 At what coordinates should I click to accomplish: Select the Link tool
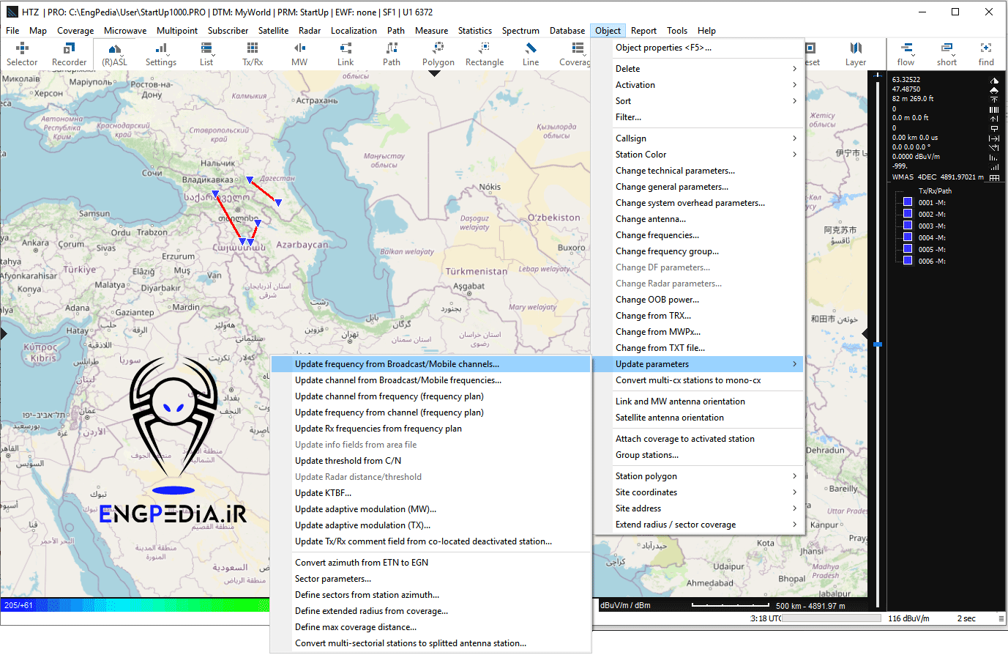(x=346, y=54)
